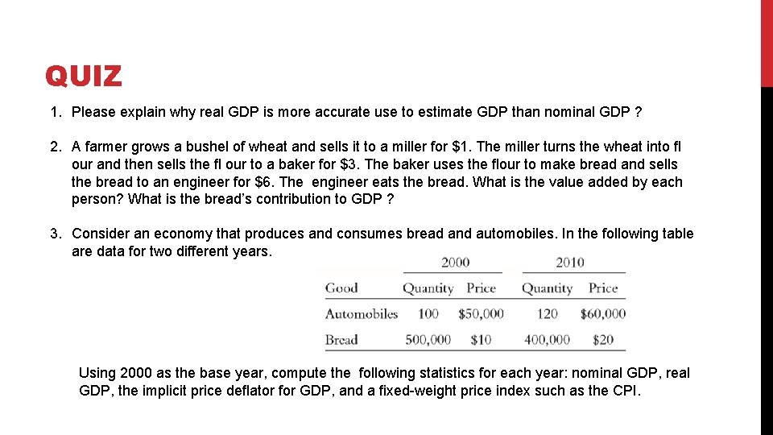Click the 2000 year column header
773x435 pixels.
pos(455,263)
